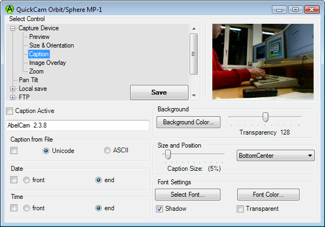Open the BottomCenter position dropdown

point(276,156)
